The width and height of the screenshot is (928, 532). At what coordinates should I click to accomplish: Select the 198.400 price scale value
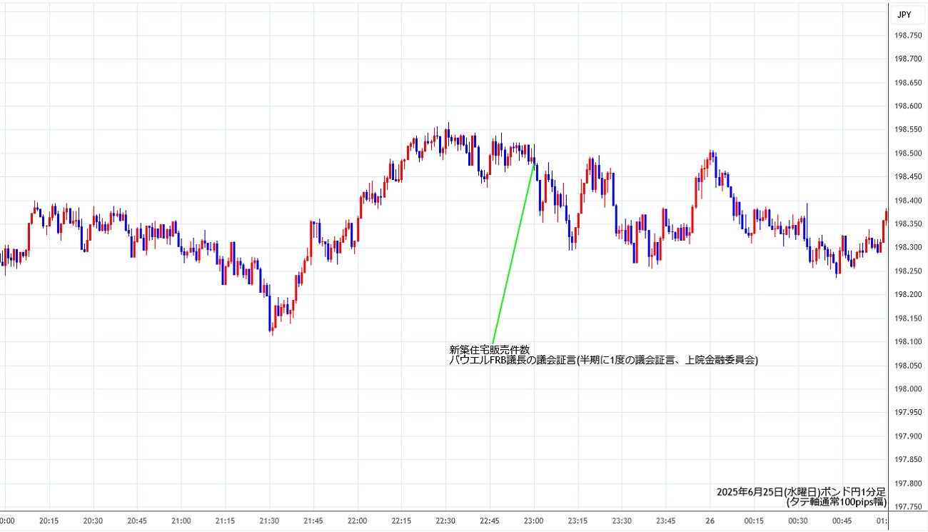(x=908, y=201)
